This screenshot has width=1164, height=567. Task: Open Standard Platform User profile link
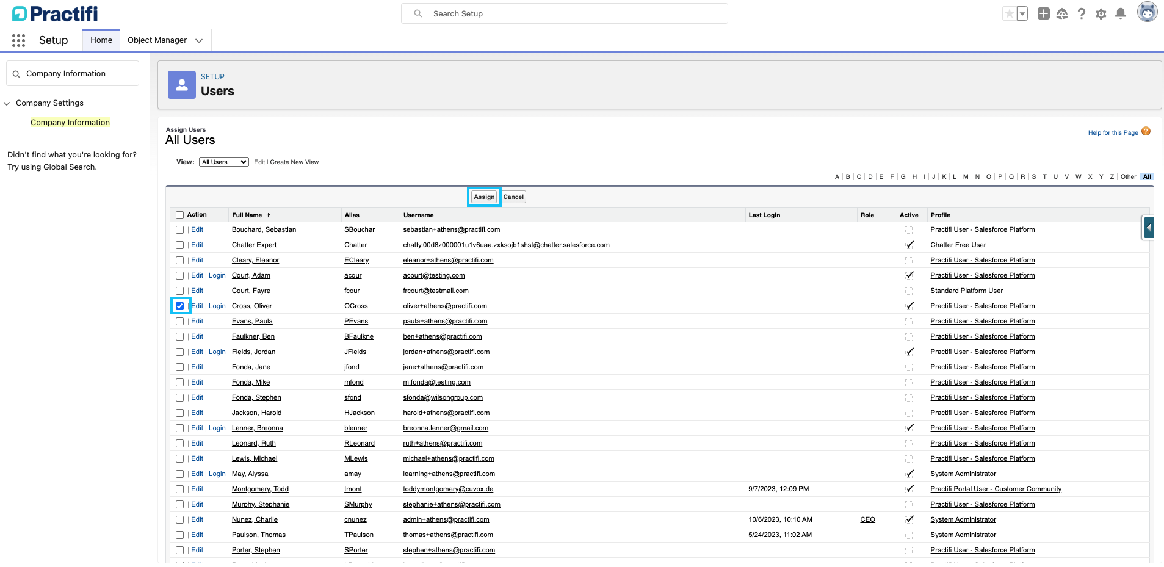pyautogui.click(x=966, y=291)
